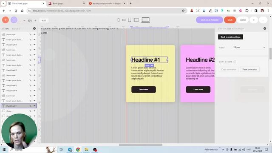The height and width of the screenshot is (153, 272).
Task: Switch to mobile landscape device view
Action: (x=124, y=20)
